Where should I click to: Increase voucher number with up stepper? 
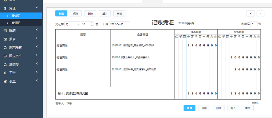click(92, 23)
